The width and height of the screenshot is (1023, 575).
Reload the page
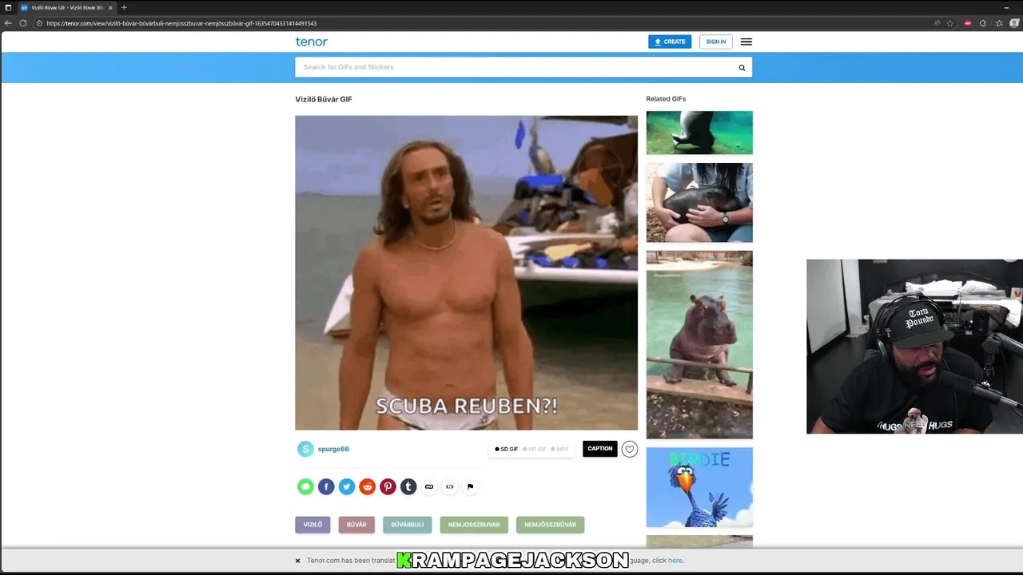click(22, 23)
